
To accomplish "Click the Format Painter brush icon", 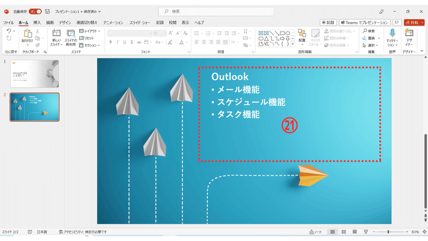I will click(x=37, y=45).
